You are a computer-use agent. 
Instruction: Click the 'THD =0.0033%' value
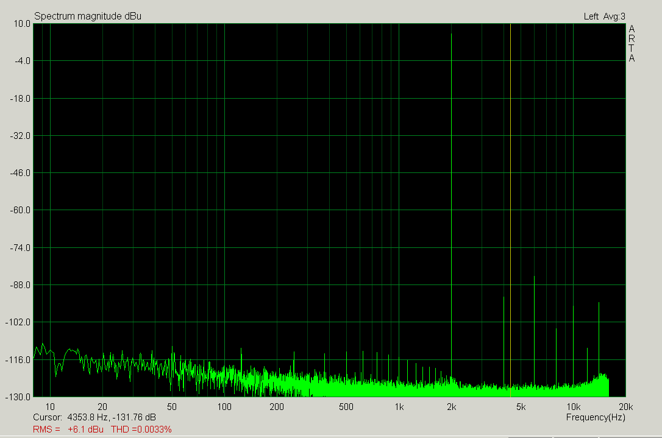pyautogui.click(x=141, y=429)
